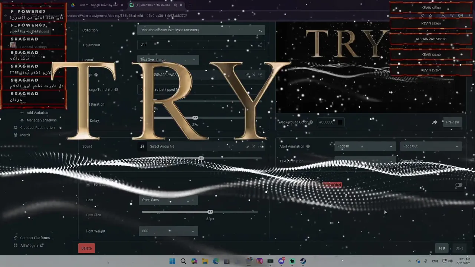
Task: Click the info icon next to Message Template
Action: (116, 89)
